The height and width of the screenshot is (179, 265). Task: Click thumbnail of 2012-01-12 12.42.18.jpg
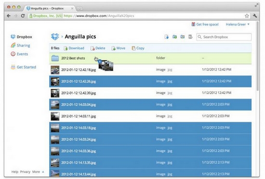tap(55, 70)
